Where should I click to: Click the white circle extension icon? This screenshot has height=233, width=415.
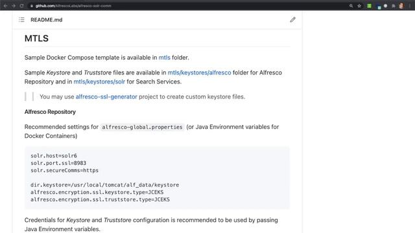coord(385,6)
